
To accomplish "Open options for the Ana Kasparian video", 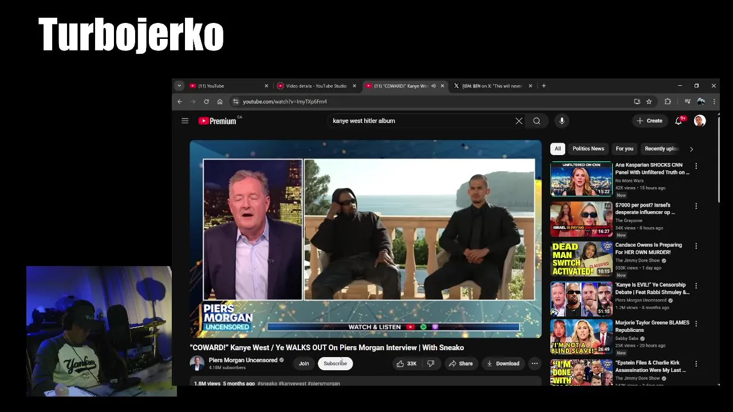I will tap(696, 166).
